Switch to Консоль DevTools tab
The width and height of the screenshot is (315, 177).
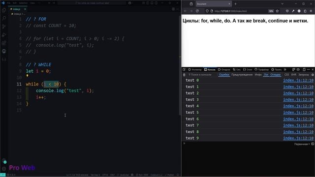tap(210, 70)
